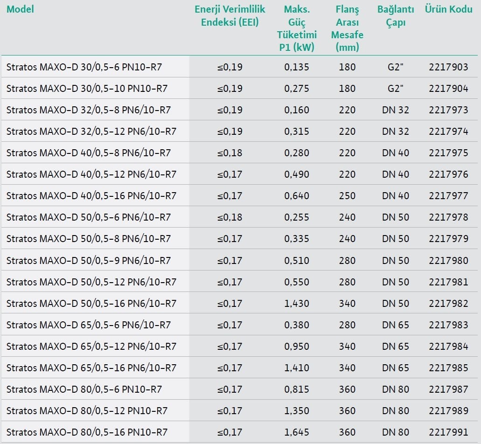The width and height of the screenshot is (481, 444).
Task: Click power value 0,335
Action: (x=297, y=239)
